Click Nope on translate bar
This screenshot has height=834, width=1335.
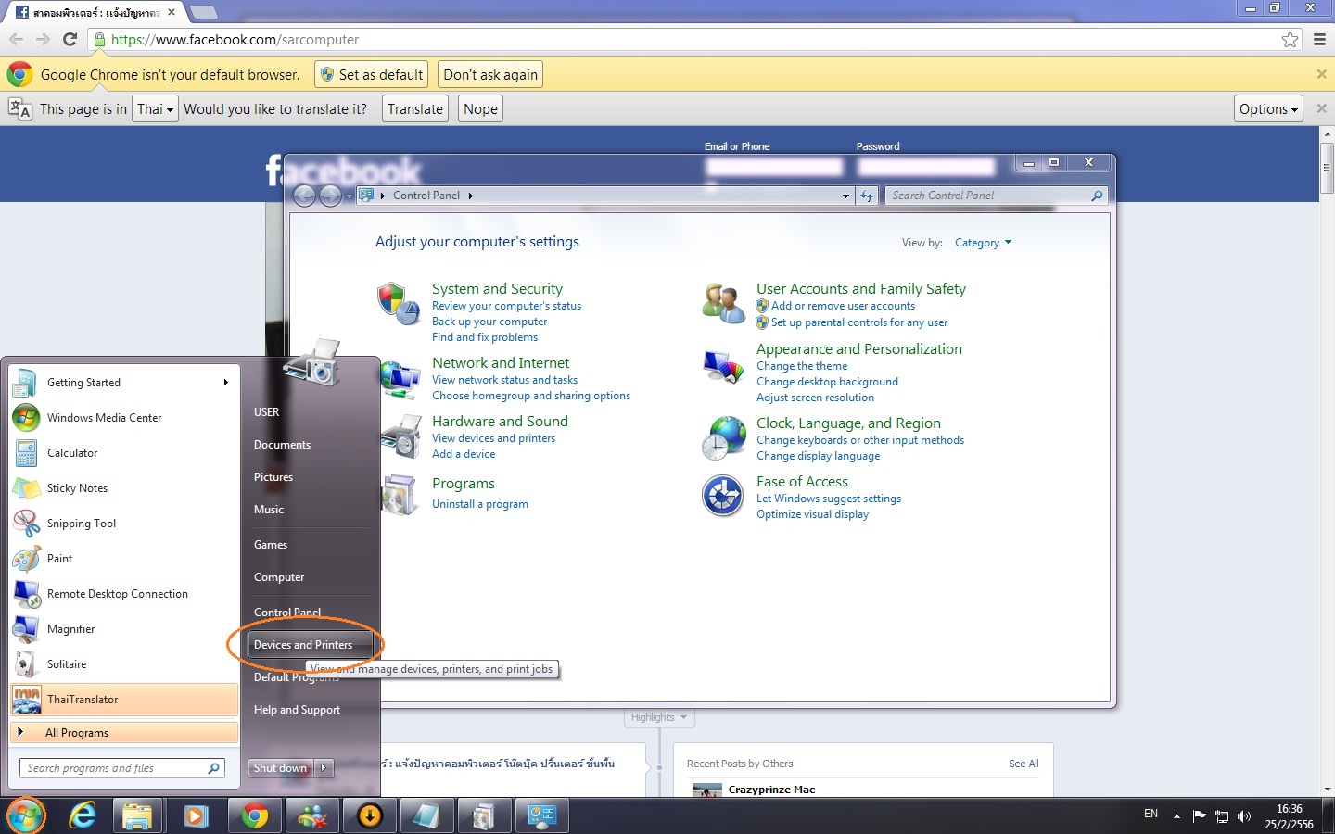480,108
